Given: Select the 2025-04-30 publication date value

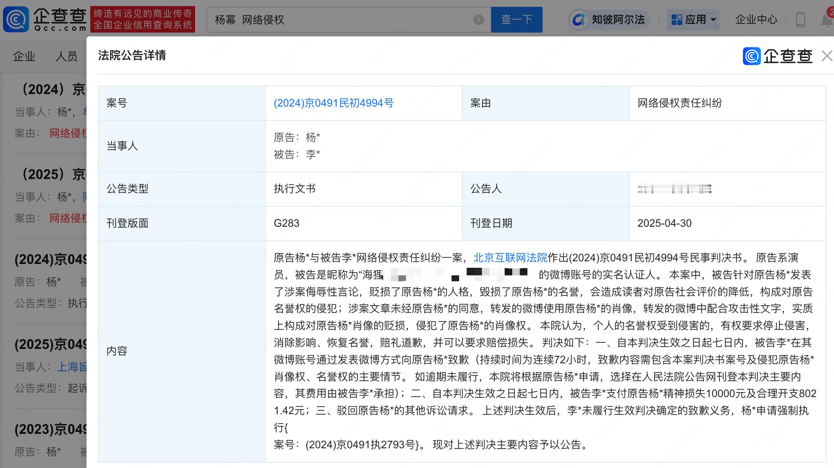Looking at the screenshot, I should pos(664,223).
